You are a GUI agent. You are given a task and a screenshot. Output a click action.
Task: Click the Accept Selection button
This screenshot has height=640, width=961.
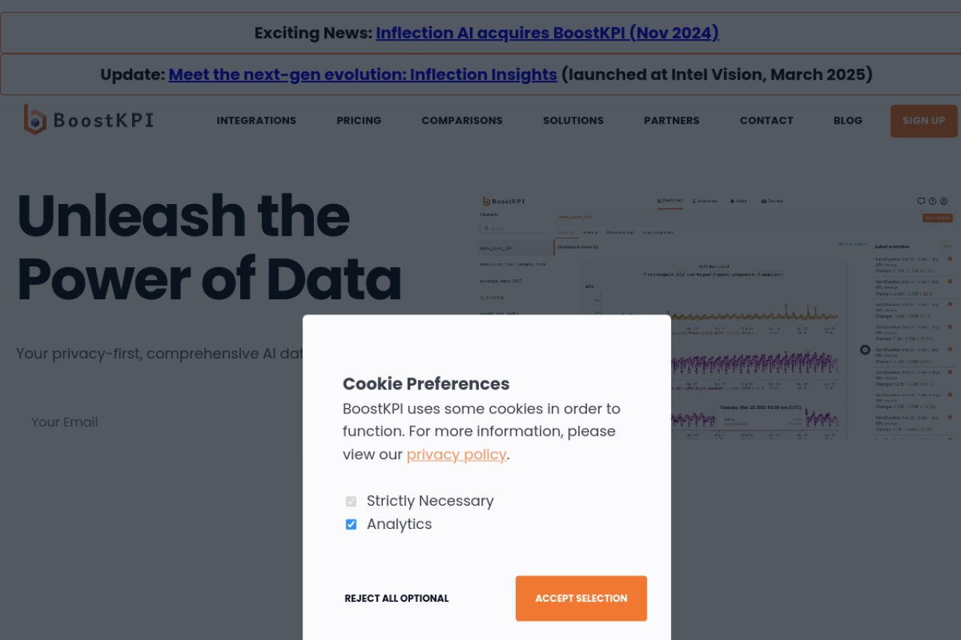pyautogui.click(x=581, y=599)
